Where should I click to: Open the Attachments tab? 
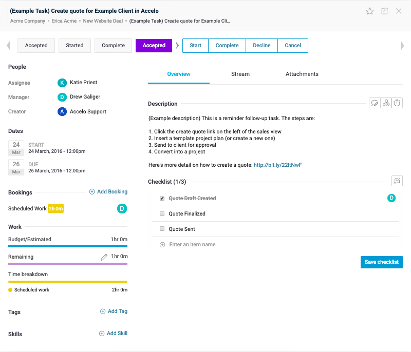[x=302, y=74]
